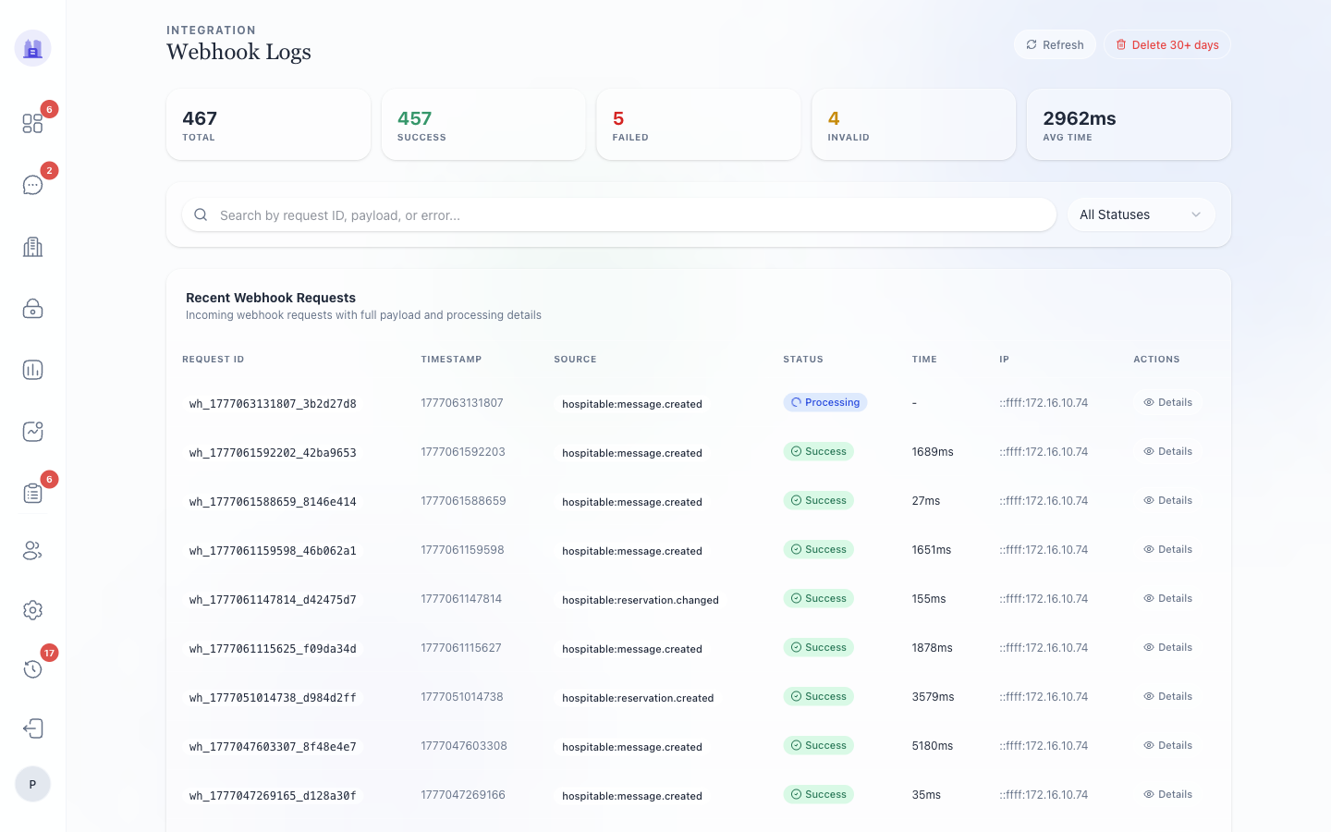Open settings gear icon in sidebar
The height and width of the screenshot is (832, 1331).
[x=32, y=610]
